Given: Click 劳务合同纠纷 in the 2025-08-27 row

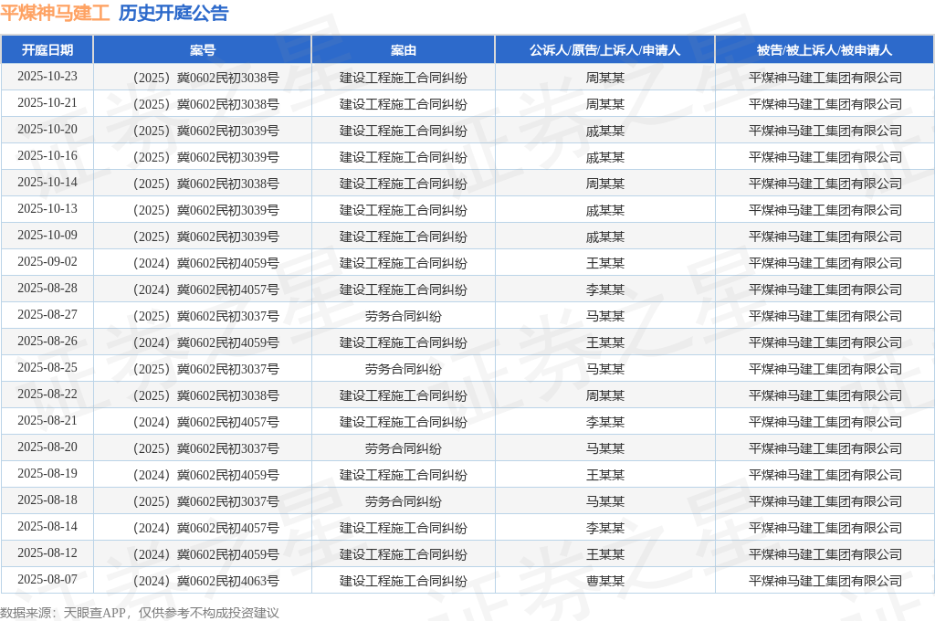Looking at the screenshot, I should click(x=403, y=316).
